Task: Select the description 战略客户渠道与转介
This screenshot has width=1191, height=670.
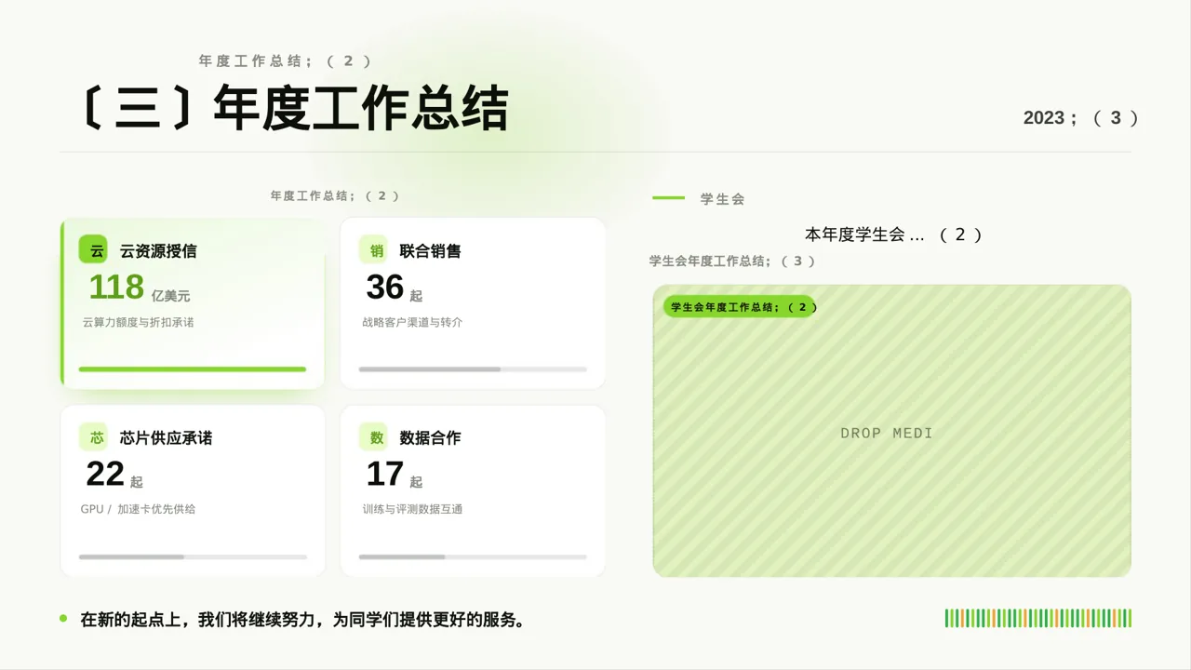Action: click(x=412, y=322)
